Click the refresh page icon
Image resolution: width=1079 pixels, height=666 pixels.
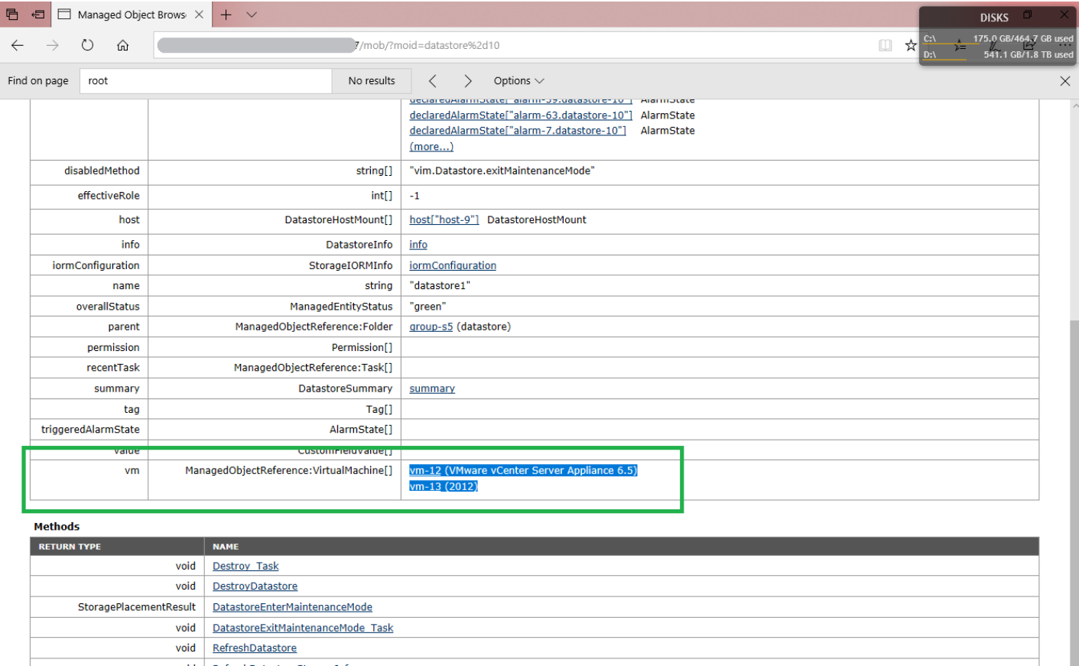pyautogui.click(x=87, y=46)
